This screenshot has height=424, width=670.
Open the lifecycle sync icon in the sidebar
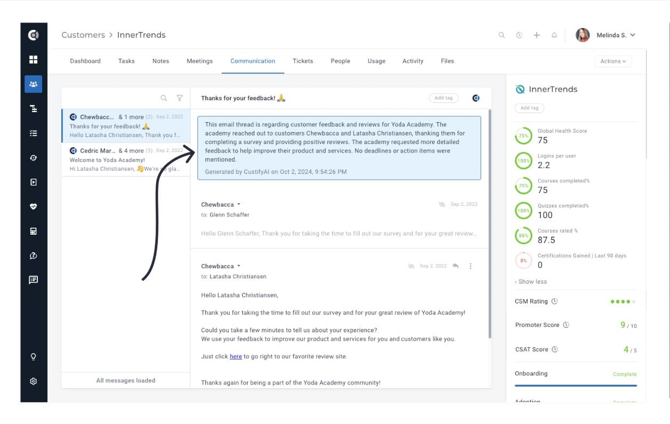(33, 158)
